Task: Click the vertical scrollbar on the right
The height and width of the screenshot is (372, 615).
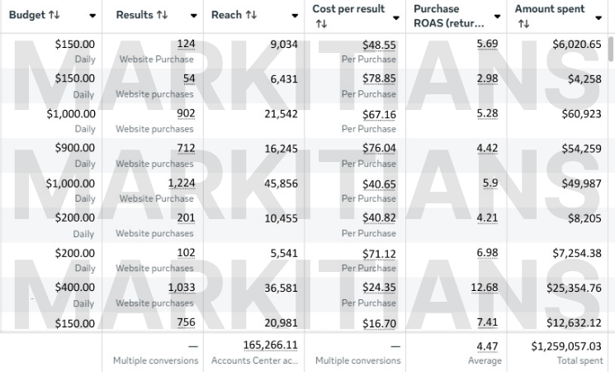Action: [x=611, y=50]
